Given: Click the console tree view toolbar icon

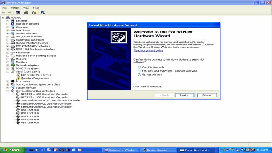Looking at the screenshot, I should click(18, 12).
